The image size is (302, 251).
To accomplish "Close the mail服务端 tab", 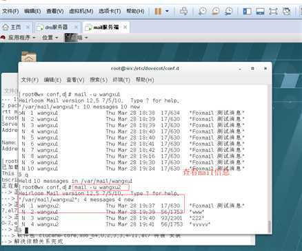I will pos(125,27).
